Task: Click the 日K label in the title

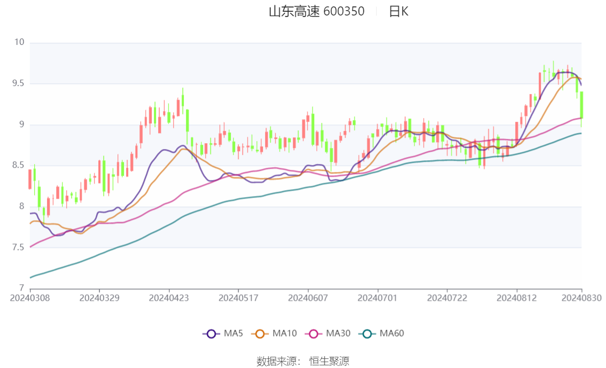Action: coord(399,12)
